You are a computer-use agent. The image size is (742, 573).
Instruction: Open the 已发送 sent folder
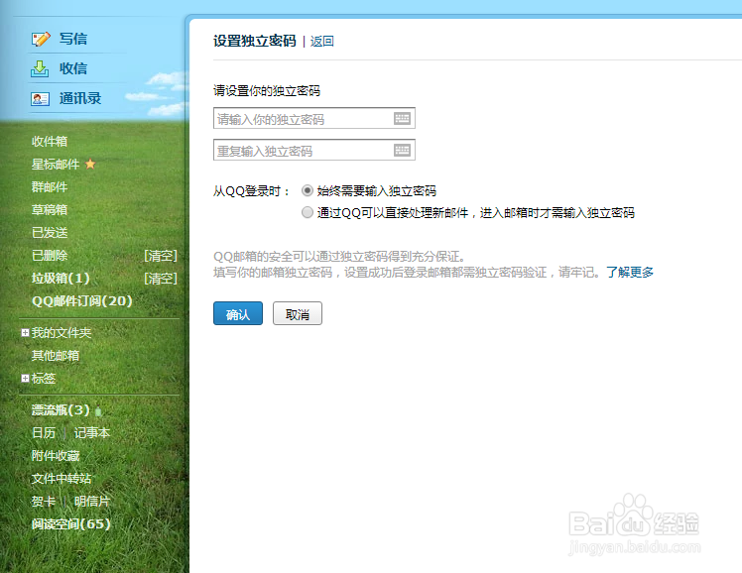(50, 232)
